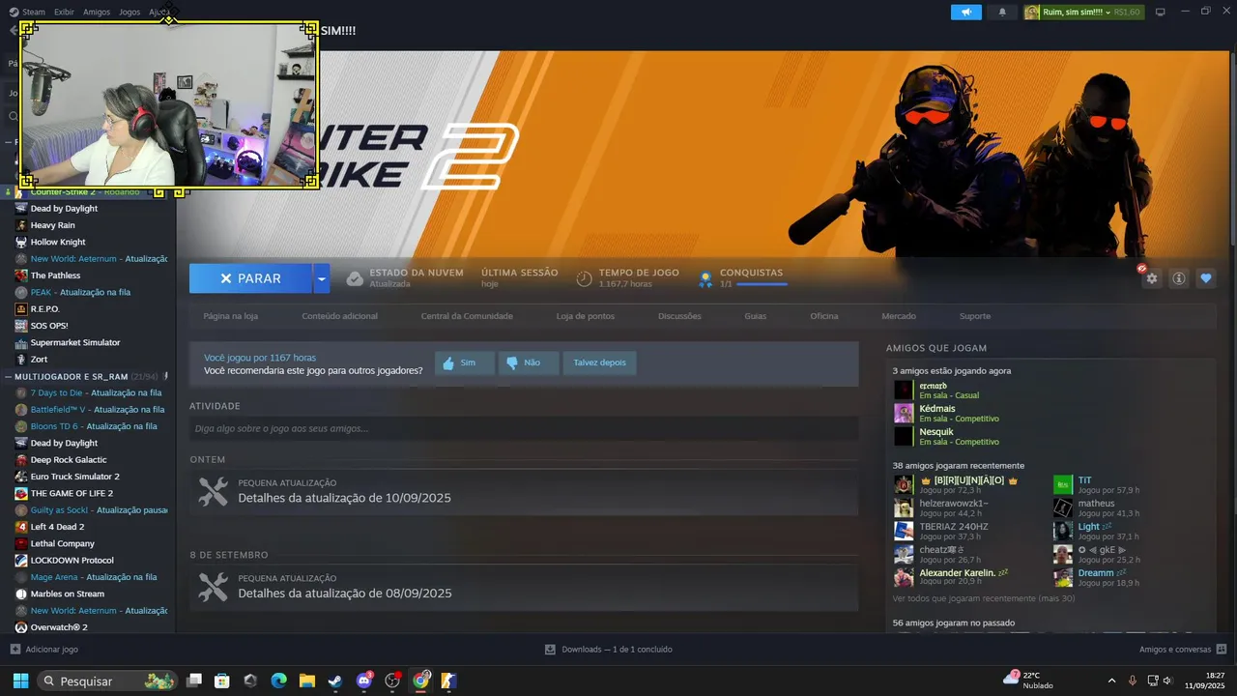Go to Página na loja tab
Screen dimensions: 1237x696
(x=230, y=316)
